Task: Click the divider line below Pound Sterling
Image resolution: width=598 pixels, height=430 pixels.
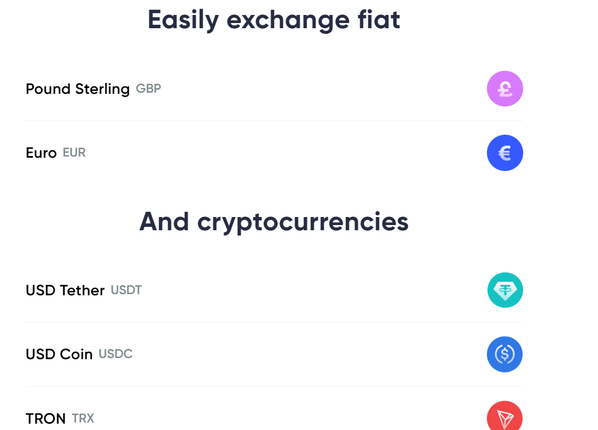Action: (274, 121)
